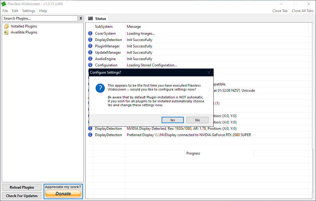316x201 pixels.
Task: Open the Edit menu
Action: coord(15,11)
